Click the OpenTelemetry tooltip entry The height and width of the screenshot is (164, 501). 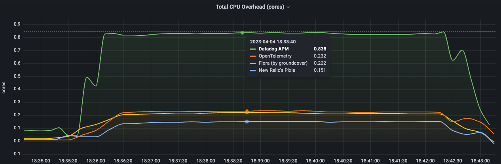pos(288,56)
